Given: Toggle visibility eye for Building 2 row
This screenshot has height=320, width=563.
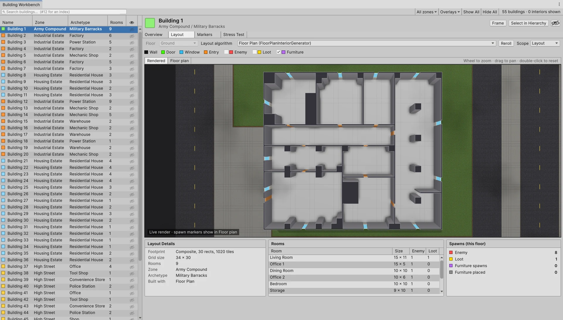Looking at the screenshot, I should pos(132,36).
